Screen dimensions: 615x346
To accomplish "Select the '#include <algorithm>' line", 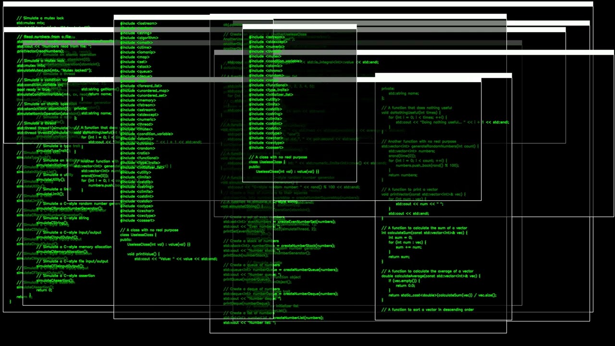I will click(139, 37).
